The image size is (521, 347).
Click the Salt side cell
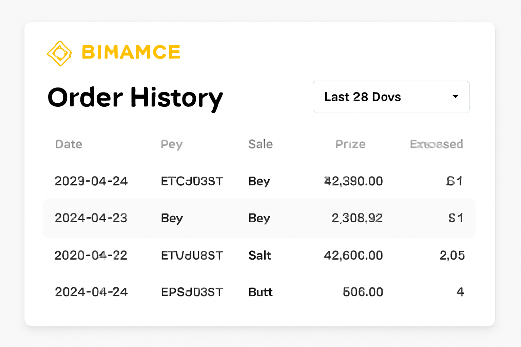tap(259, 255)
